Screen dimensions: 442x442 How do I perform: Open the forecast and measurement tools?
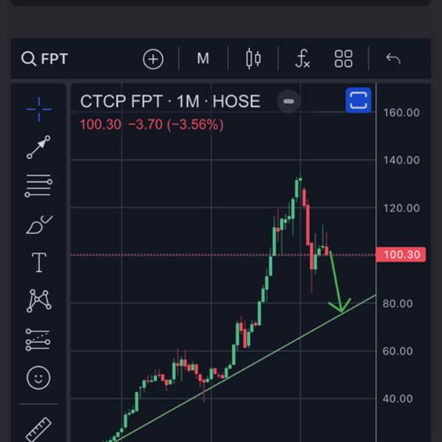click(x=38, y=340)
